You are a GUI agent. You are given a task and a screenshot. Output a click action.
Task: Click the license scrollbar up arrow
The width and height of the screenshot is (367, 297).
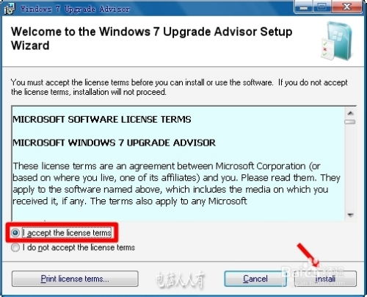pos(350,113)
